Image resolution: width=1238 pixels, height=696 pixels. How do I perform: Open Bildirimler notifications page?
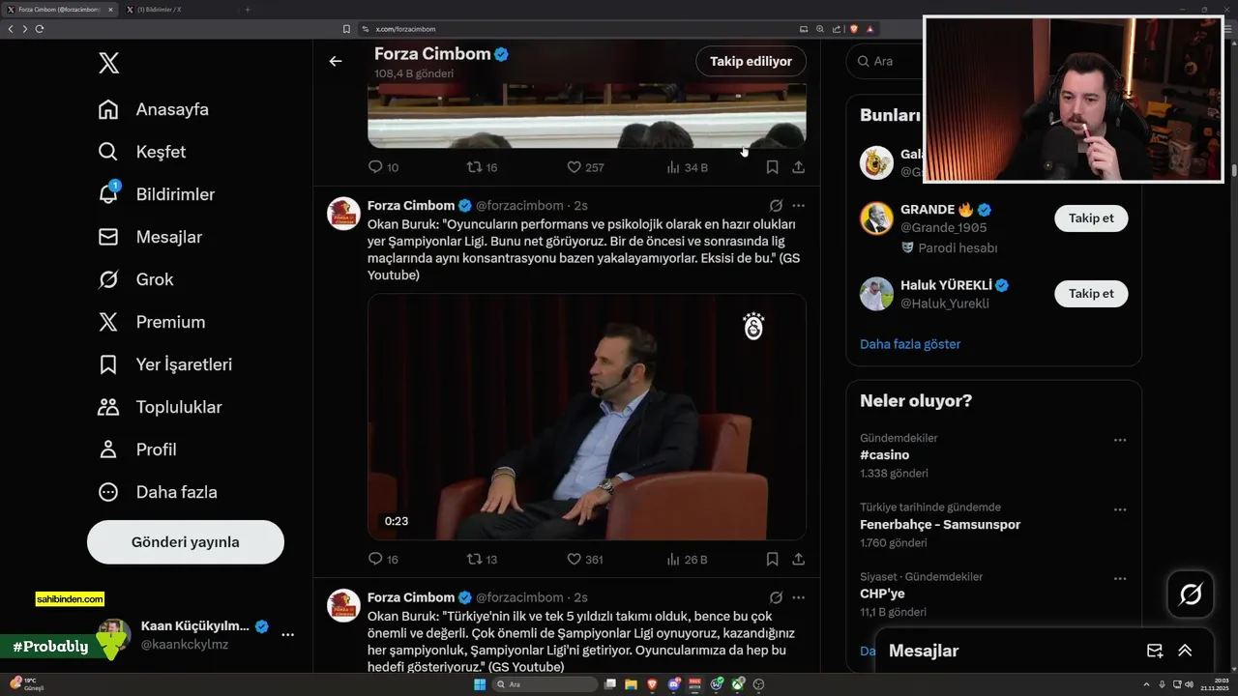coord(157,194)
